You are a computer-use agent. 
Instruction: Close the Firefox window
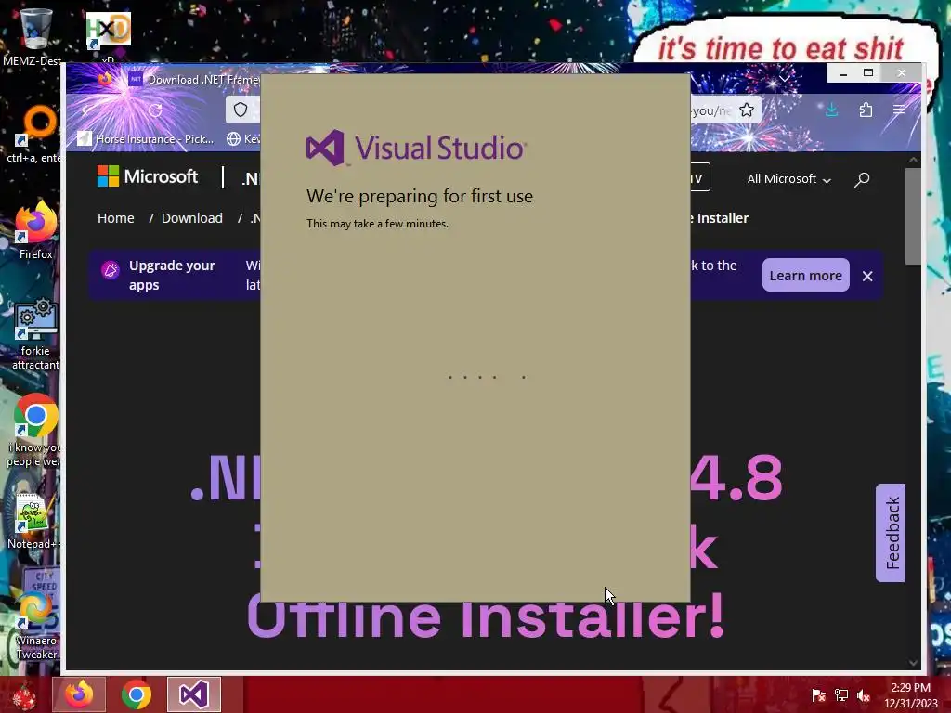pos(902,72)
